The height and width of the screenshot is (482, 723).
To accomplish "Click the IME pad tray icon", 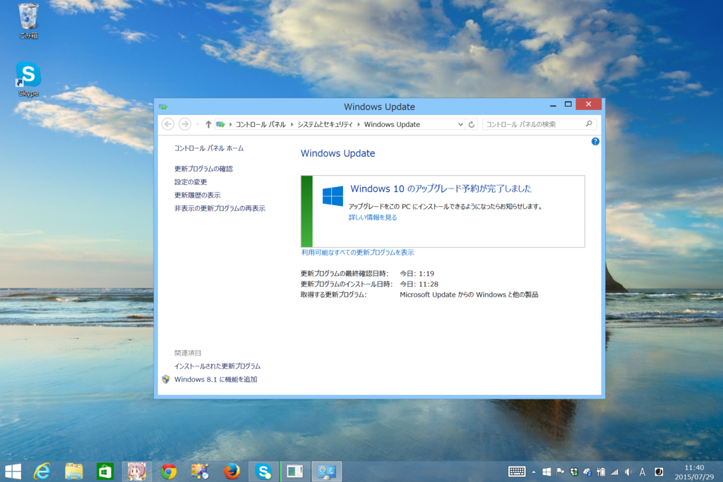I will (x=659, y=472).
